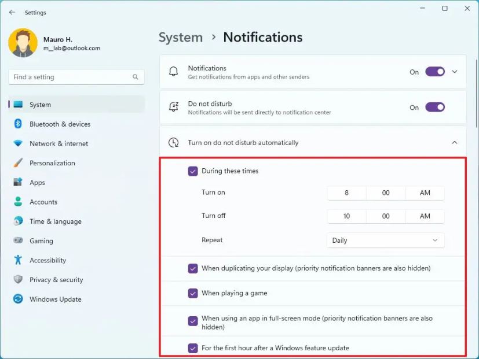Change Turn on minutes value 00

(386, 193)
